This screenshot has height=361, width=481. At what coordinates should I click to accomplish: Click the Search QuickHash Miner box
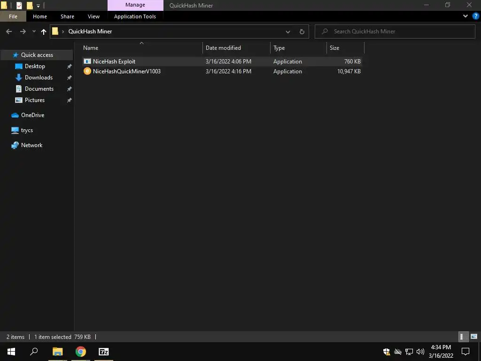[395, 31]
